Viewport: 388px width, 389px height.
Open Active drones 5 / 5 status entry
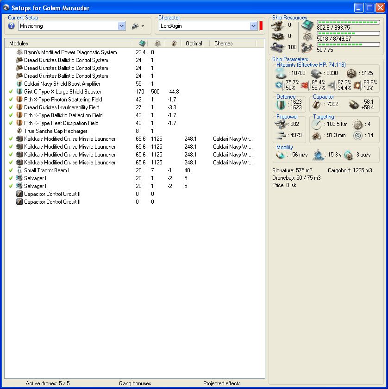click(x=48, y=383)
